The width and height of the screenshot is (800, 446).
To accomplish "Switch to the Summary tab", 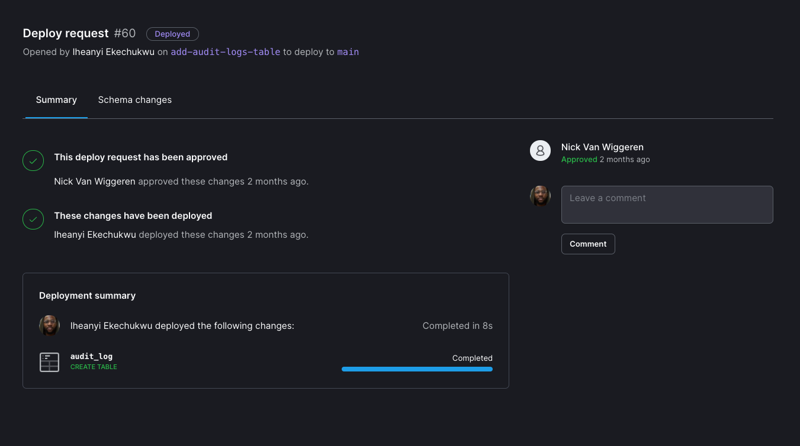I will [x=56, y=100].
